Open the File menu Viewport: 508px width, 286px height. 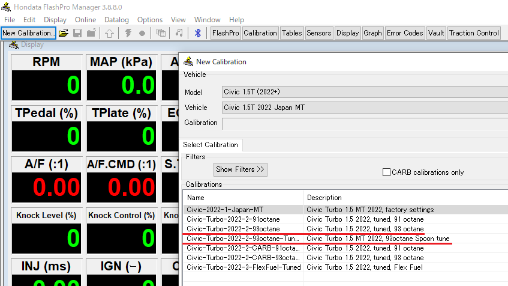click(10, 20)
